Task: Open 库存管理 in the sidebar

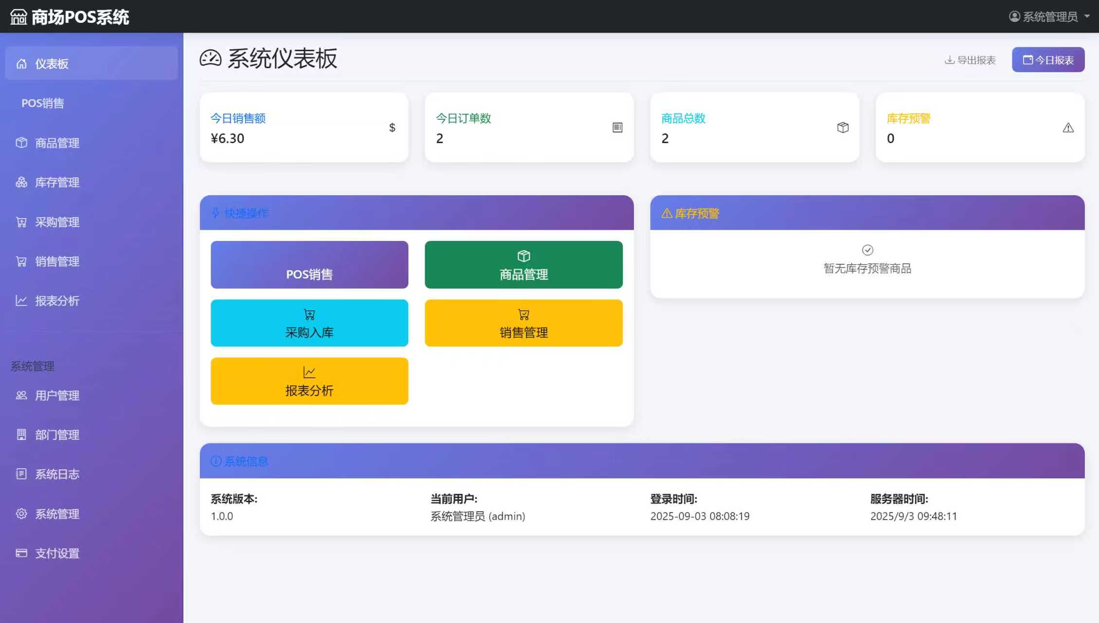Action: click(57, 183)
